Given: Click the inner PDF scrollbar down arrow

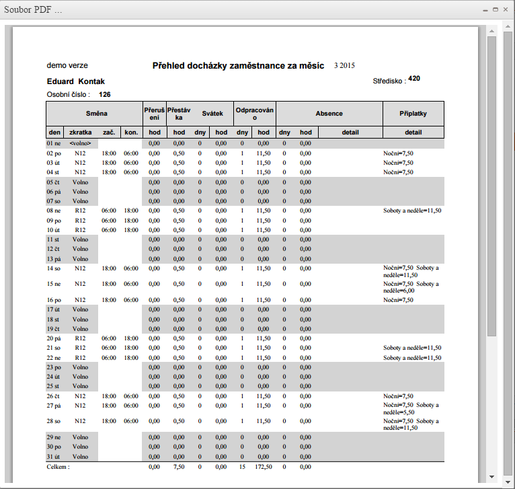Looking at the screenshot, I should coord(491,478).
